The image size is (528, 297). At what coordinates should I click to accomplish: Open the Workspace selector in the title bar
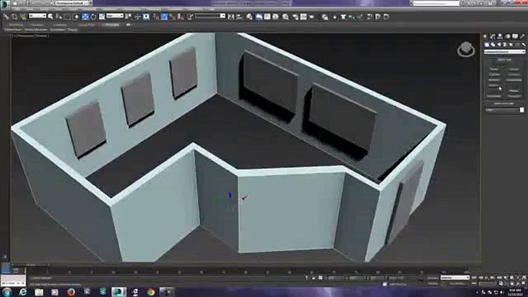click(73, 3)
